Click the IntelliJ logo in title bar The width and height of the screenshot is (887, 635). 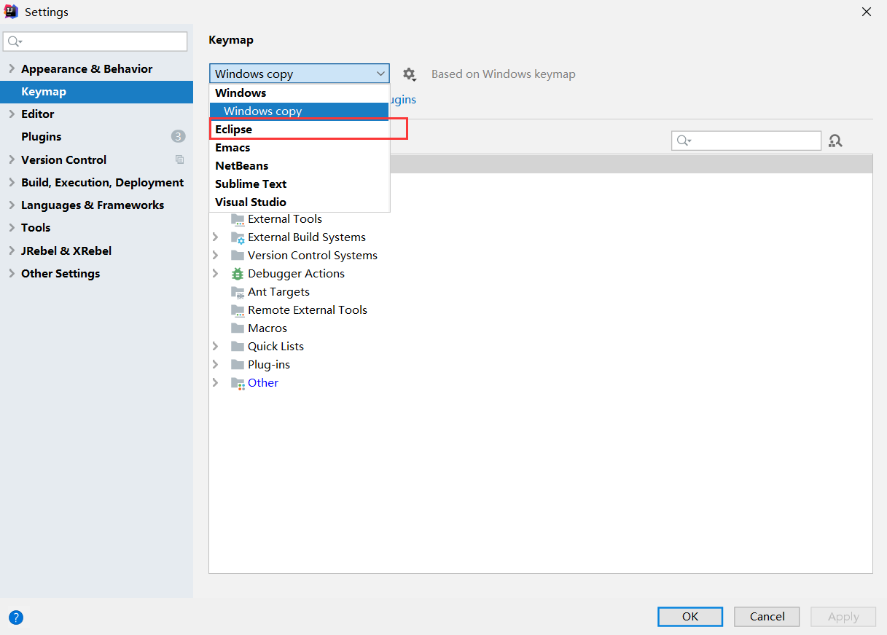(12, 12)
